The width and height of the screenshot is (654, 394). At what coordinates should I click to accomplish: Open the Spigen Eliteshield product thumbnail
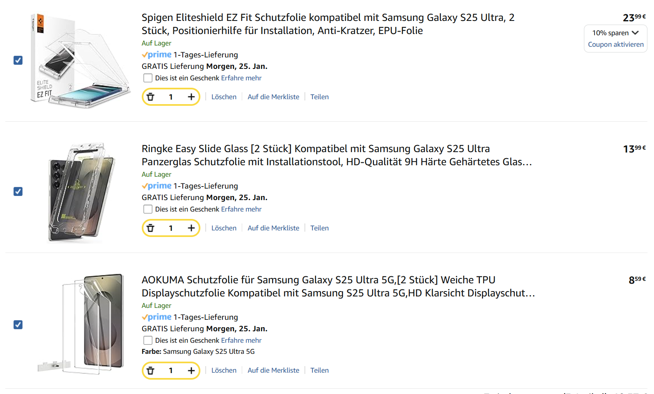click(80, 60)
